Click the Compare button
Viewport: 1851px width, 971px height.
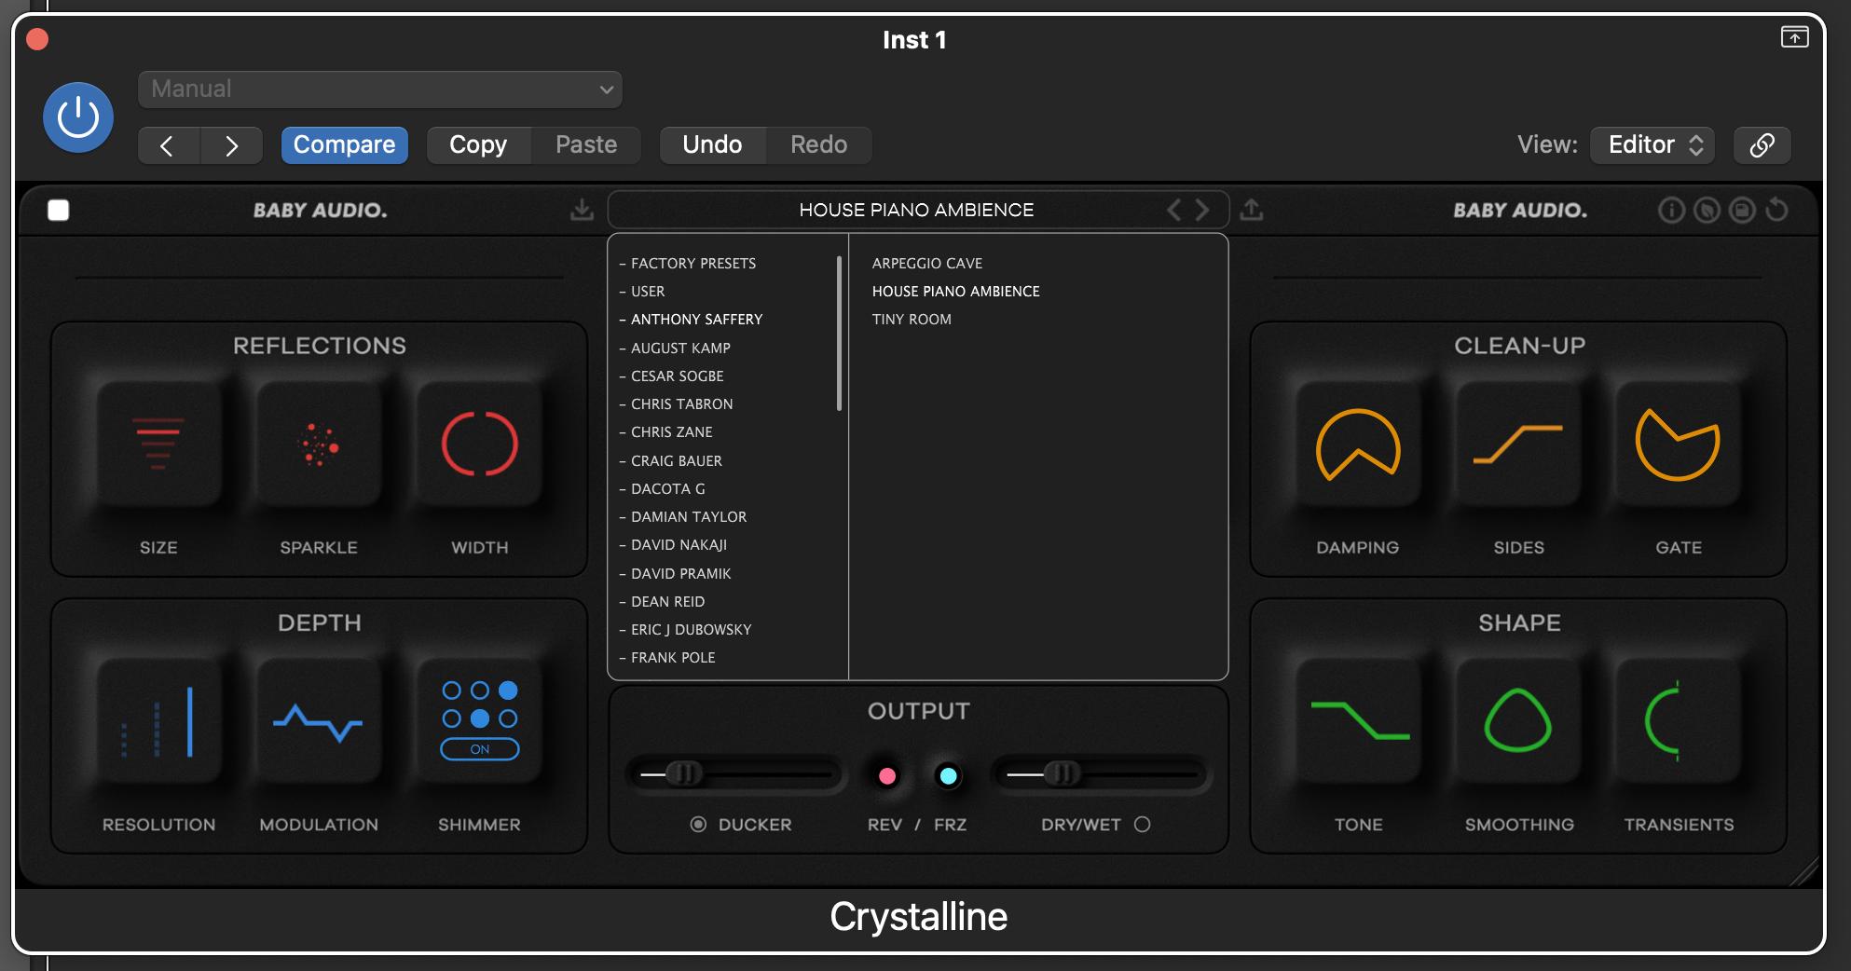pos(344,145)
